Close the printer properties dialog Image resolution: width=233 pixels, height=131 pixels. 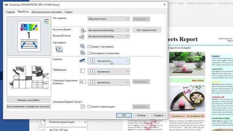click(x=164, y=5)
